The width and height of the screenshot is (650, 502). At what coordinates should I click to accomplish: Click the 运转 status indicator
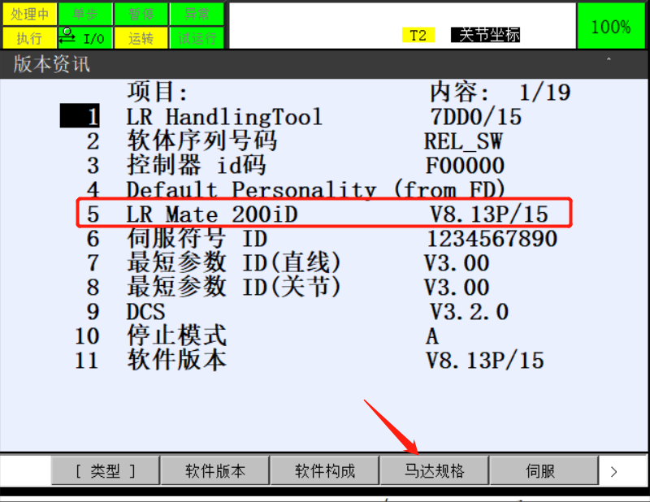coord(141,38)
